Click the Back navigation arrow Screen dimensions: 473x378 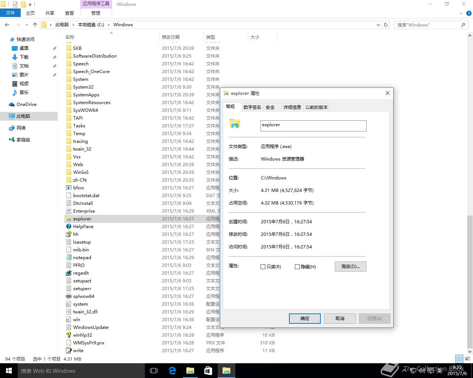click(x=7, y=25)
